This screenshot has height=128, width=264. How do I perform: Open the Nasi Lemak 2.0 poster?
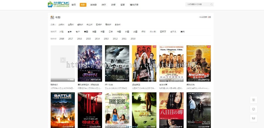(x=199, y=63)
